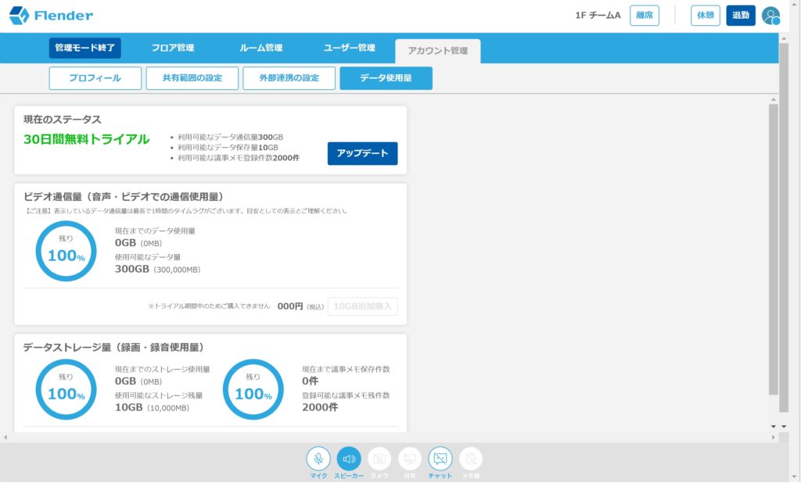The width and height of the screenshot is (801, 483).
Task: Go to the ルーム管理 tab
Action: click(260, 48)
